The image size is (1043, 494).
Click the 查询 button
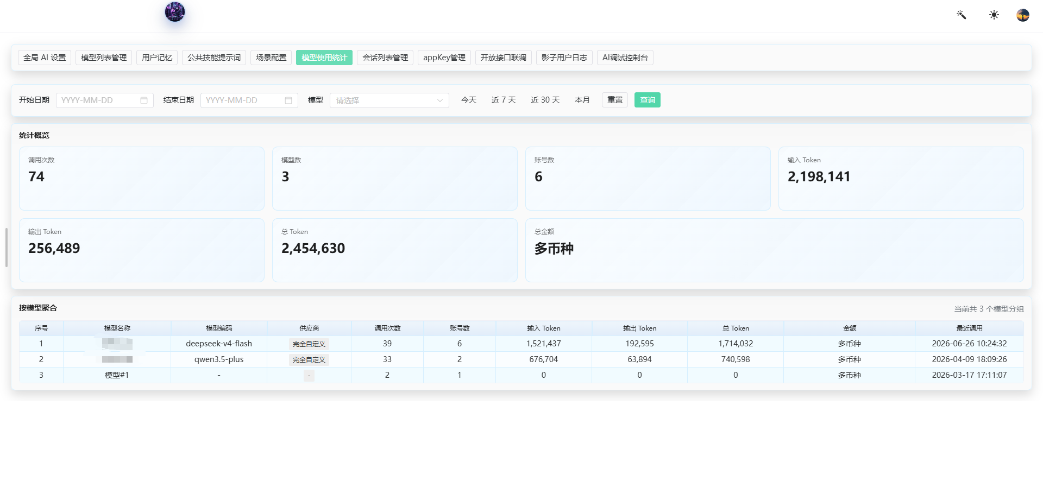pyautogui.click(x=648, y=100)
